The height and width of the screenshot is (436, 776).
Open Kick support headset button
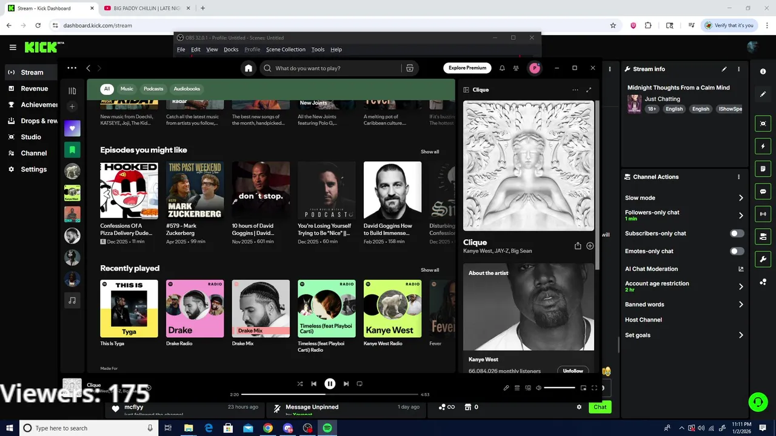(x=757, y=401)
